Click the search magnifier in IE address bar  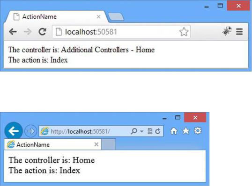pyautogui.click(x=134, y=131)
